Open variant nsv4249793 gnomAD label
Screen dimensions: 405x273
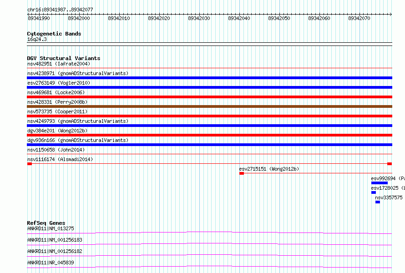pos(78,121)
